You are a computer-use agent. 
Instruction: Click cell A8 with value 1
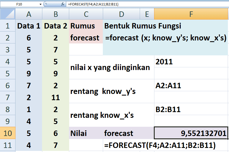(29, 109)
